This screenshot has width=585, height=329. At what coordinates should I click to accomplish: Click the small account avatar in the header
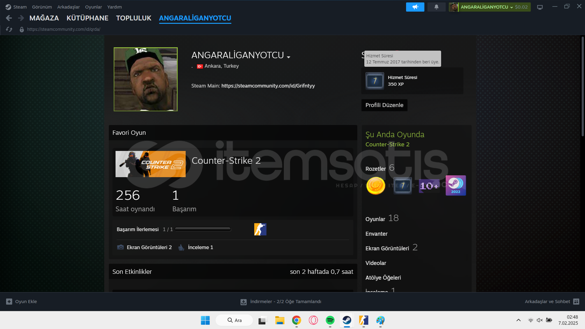454,7
